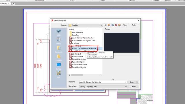
Task: Open the Tools menu dropdown
Action: point(135,25)
